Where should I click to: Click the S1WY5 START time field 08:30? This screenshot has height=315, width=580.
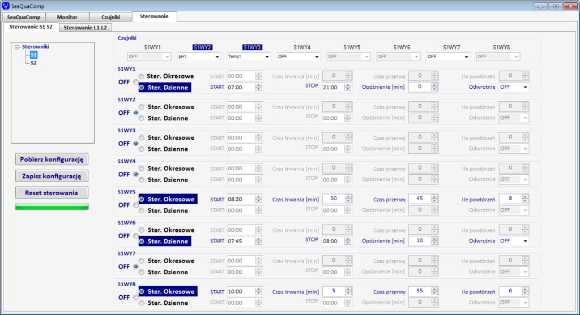[x=240, y=199]
